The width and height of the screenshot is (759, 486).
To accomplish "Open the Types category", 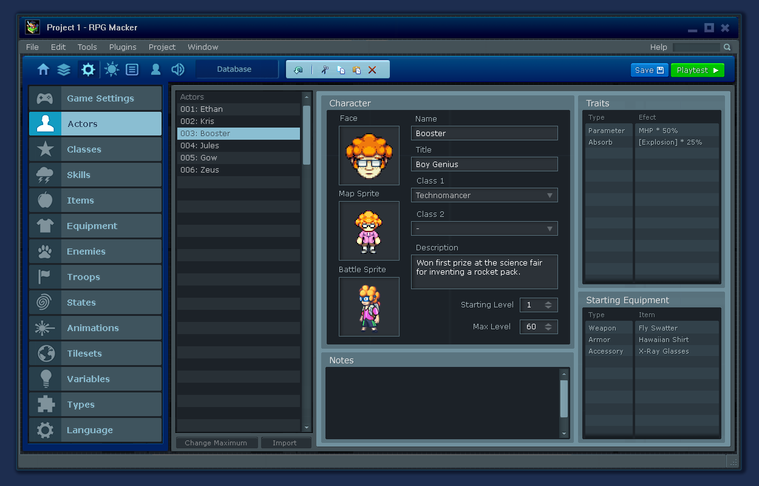I will pyautogui.click(x=95, y=405).
